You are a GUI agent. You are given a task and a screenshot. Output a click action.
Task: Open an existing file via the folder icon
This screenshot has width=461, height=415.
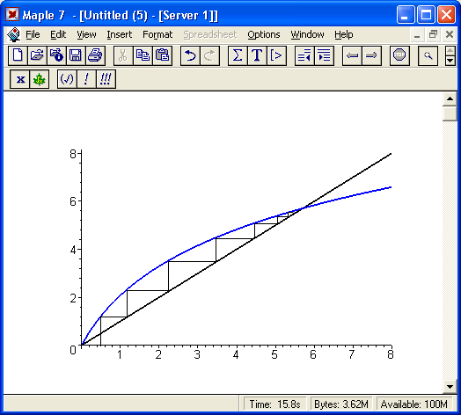pyautogui.click(x=37, y=55)
